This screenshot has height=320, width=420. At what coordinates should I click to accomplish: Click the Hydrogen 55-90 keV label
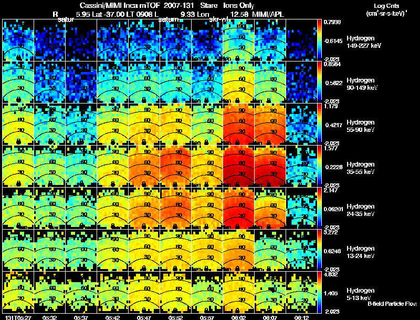[360, 126]
